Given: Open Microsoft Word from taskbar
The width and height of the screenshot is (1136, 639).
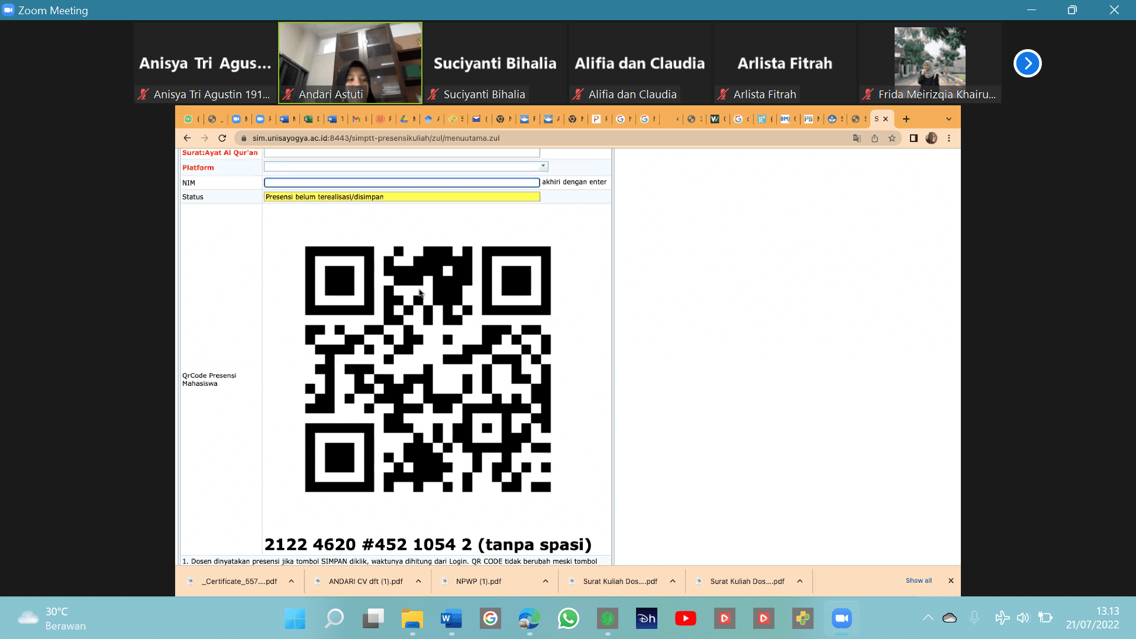Looking at the screenshot, I should click(x=451, y=618).
